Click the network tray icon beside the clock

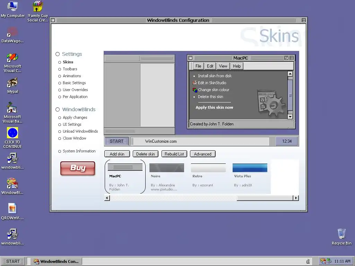click(x=329, y=261)
